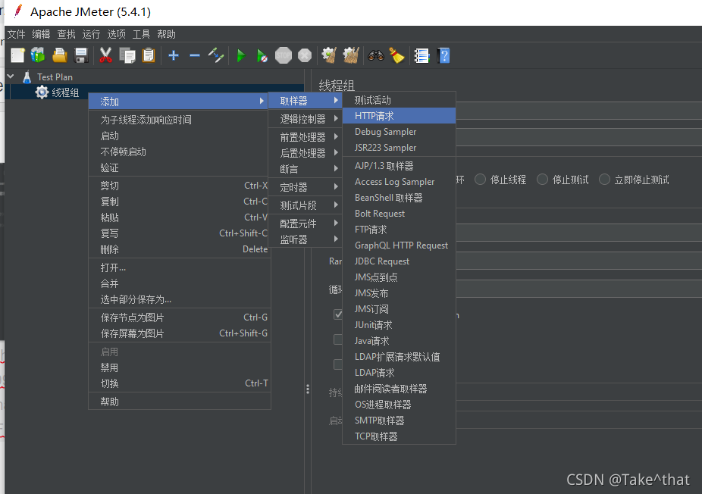The image size is (702, 494).
Task: Expand the 后置处理器 submenu
Action: pos(306,153)
